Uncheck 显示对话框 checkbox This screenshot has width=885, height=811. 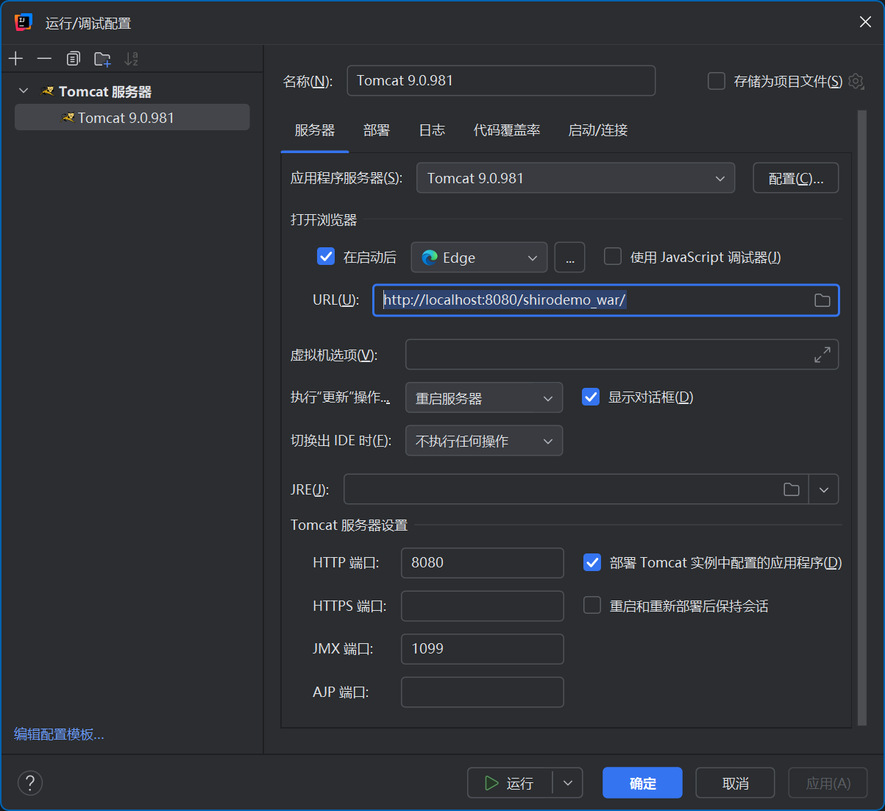pyautogui.click(x=591, y=397)
